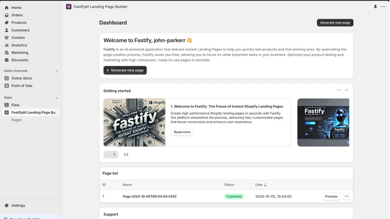Go to previous getting started slide

point(107,154)
